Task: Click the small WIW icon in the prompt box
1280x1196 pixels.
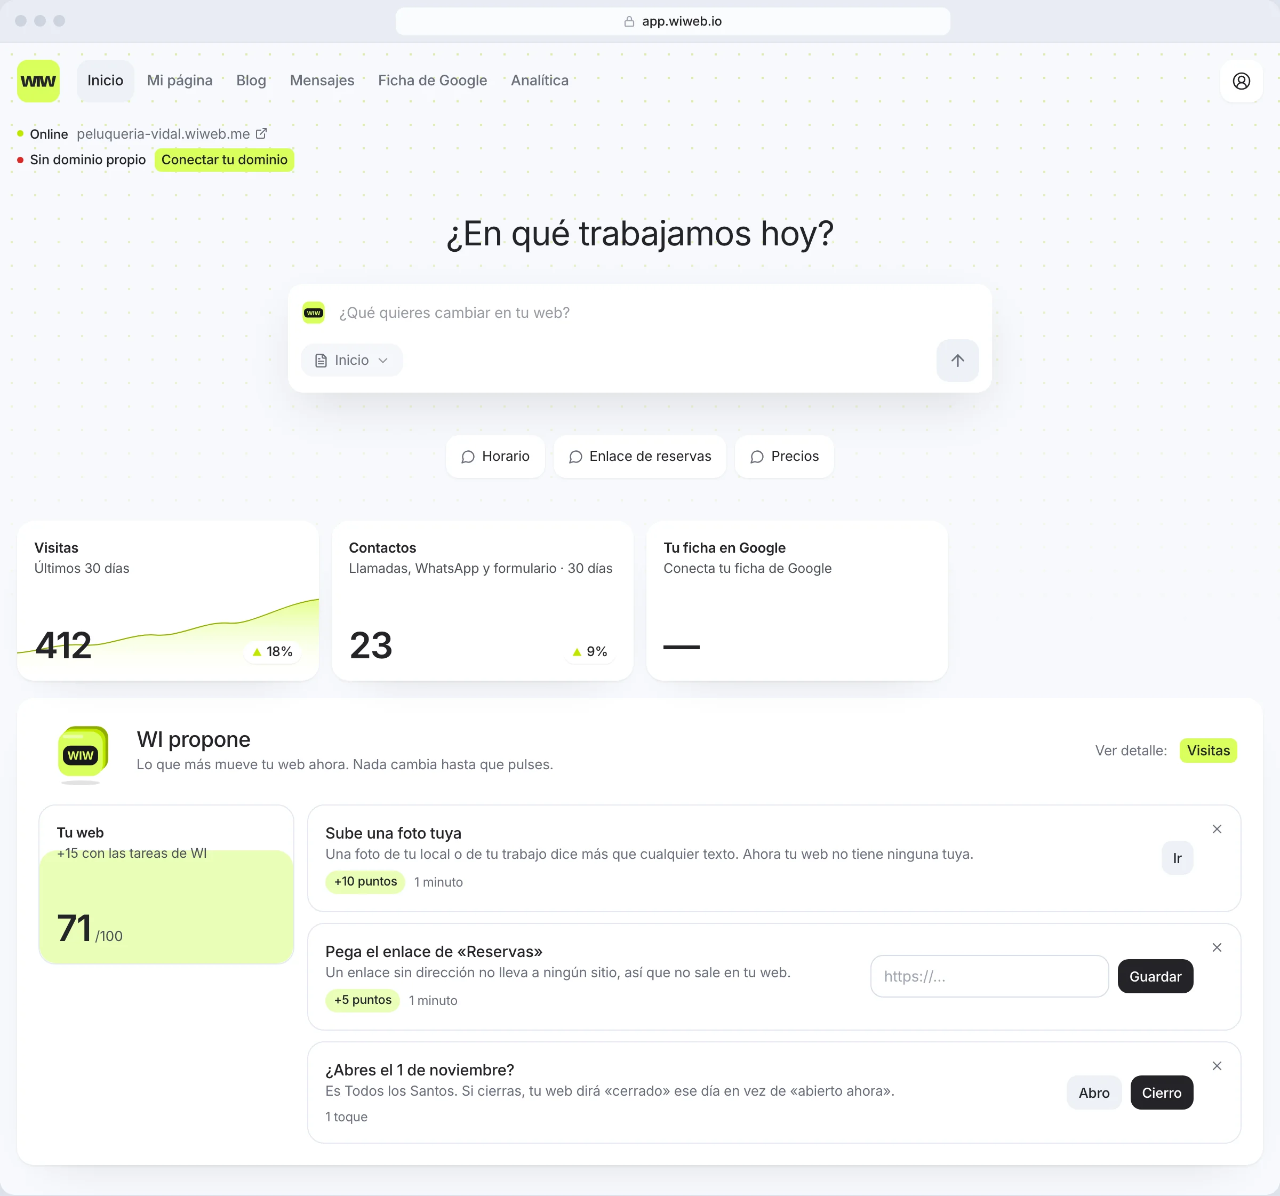Action: click(314, 313)
